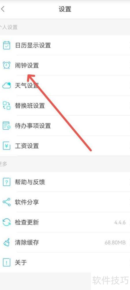Screen dimensions: 130x290
Task: Click the to-do list icon
Action: 7,126
